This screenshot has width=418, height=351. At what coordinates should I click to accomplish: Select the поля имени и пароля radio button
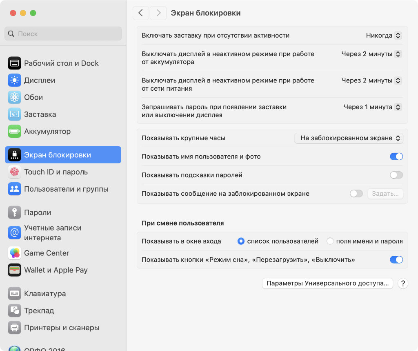pyautogui.click(x=330, y=241)
